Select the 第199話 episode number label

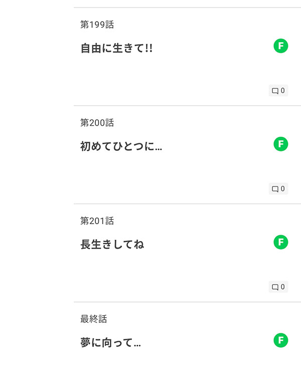pos(97,25)
